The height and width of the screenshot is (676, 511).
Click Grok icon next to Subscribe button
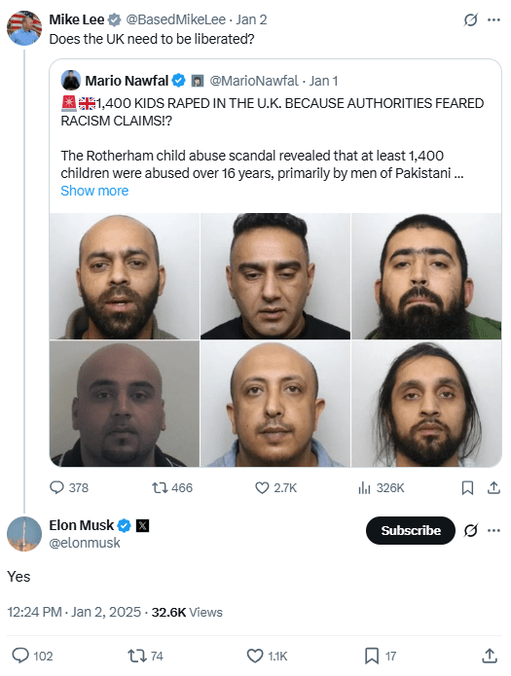(x=470, y=530)
